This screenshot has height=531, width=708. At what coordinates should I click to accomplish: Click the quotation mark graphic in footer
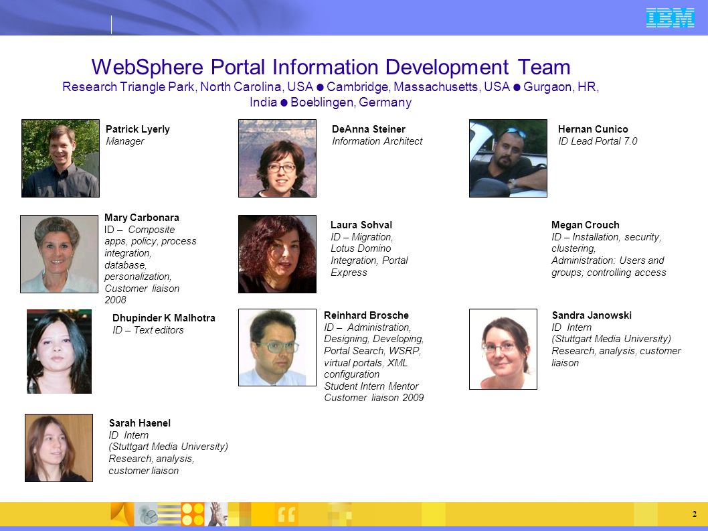tap(286, 514)
